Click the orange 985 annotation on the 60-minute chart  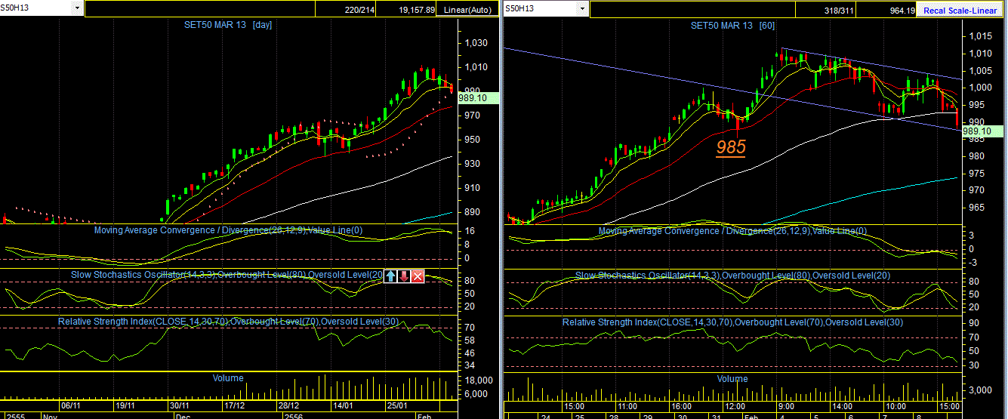pyautogui.click(x=731, y=147)
